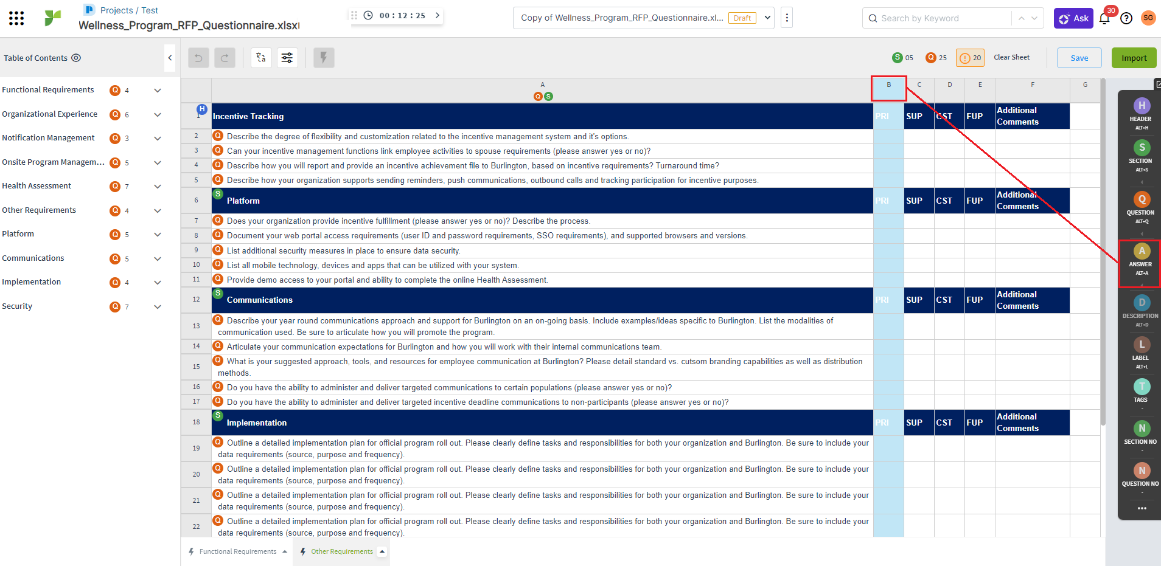This screenshot has width=1161, height=566.
Task: Toggle Table of Contents visibility eye
Action: click(76, 58)
